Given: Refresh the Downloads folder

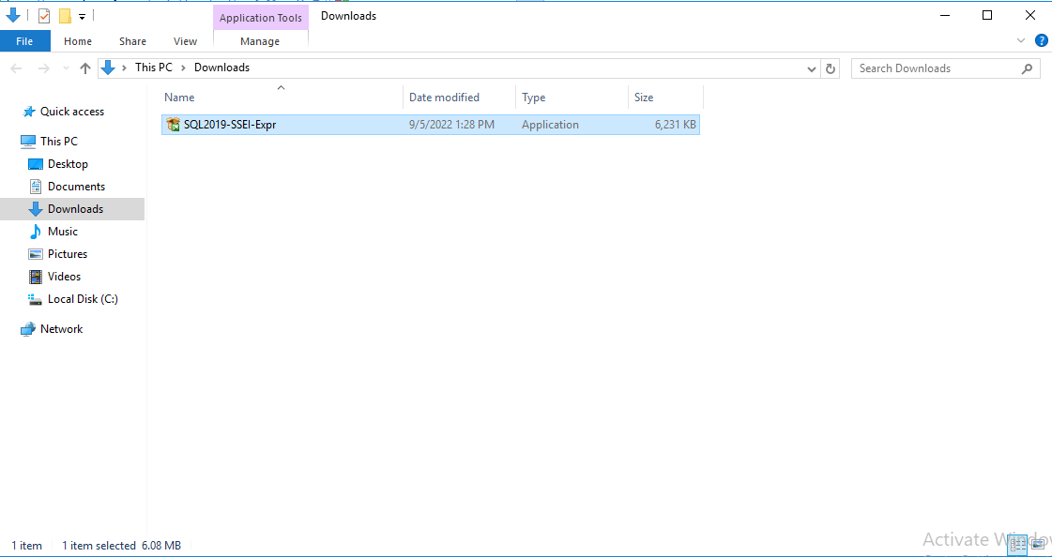Looking at the screenshot, I should pos(830,68).
